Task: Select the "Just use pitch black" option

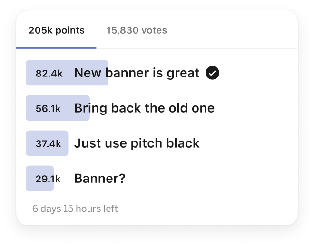Action: 137,143
